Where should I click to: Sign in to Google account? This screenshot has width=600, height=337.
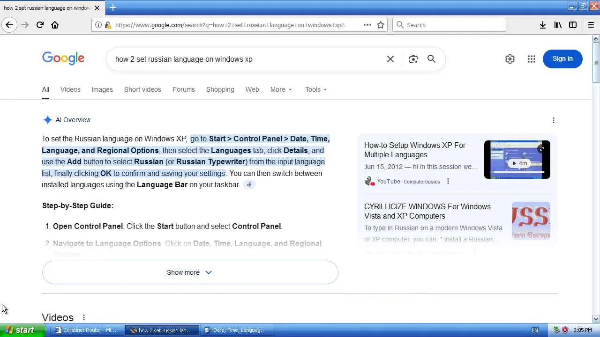(562, 59)
